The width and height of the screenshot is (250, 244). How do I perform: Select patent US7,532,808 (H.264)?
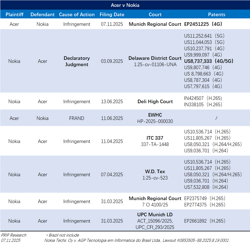pyautogui.click(x=206, y=187)
